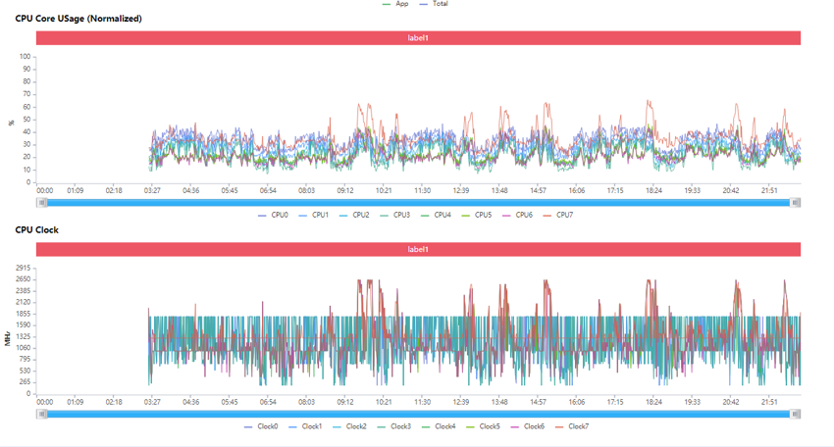Click right zoom handle of CPU usage slider
The width and height of the screenshot is (834, 447).
796,203
